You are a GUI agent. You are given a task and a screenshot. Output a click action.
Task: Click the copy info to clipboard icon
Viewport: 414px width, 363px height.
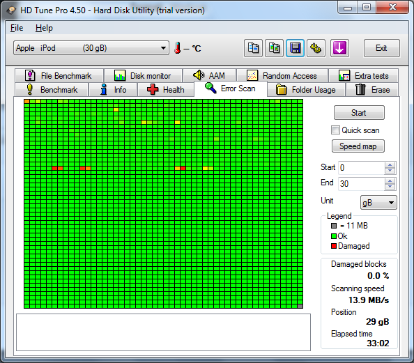253,48
